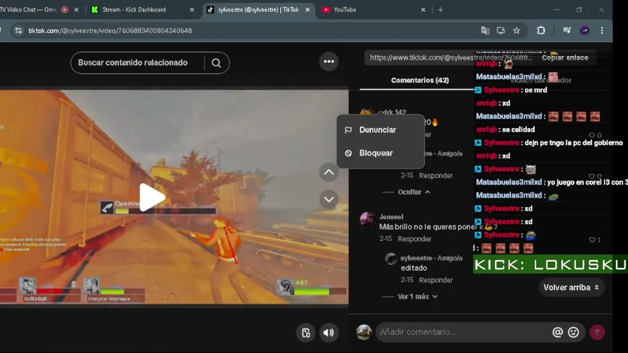This screenshot has width=628, height=353.
Task: Open site information icon in address bar
Action: [18, 30]
